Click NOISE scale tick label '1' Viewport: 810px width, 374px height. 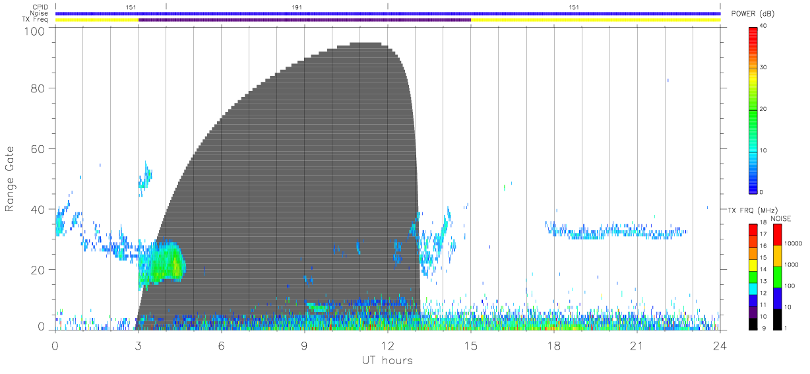(786, 328)
